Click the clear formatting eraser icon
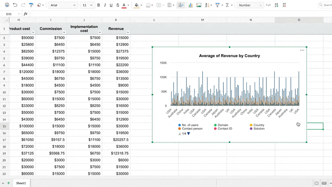Screen dimensions: 332x187 click(x=39, y=5)
